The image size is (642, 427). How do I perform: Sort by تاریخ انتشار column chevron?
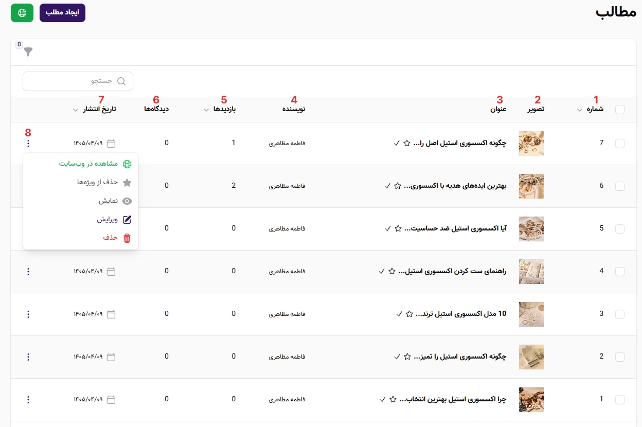(76, 110)
